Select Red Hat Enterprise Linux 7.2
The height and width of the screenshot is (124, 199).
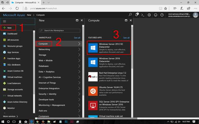click(x=109, y=77)
